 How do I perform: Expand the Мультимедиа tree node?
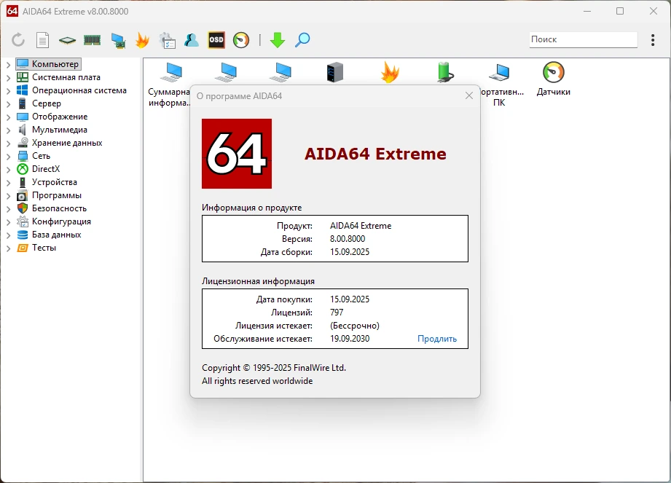pyautogui.click(x=8, y=130)
